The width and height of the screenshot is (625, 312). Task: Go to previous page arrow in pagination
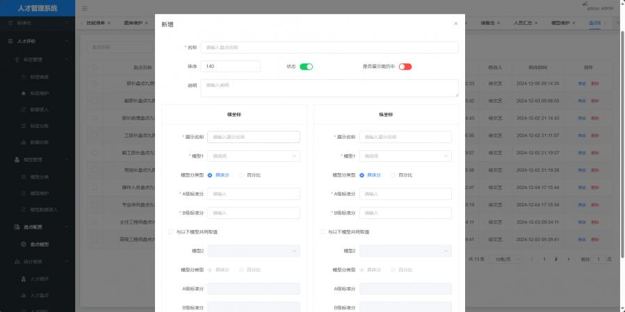click(531, 259)
